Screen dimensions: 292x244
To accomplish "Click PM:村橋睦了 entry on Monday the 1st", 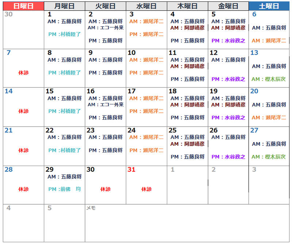I will click(x=64, y=34).
